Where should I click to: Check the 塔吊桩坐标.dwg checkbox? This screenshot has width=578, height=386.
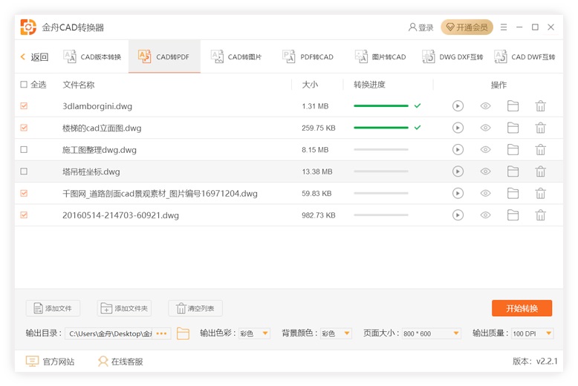(24, 171)
